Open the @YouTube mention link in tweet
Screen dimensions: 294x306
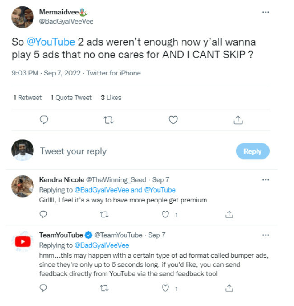(51, 42)
